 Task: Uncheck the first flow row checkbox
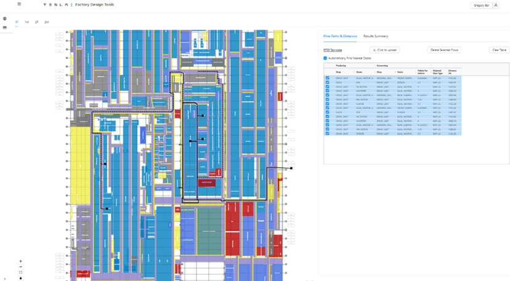[x=328, y=78]
